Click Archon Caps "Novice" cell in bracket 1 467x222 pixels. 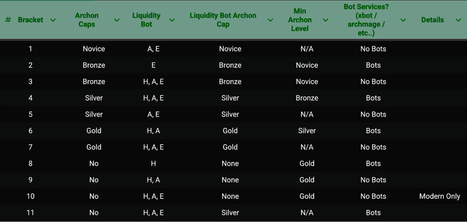coord(94,49)
